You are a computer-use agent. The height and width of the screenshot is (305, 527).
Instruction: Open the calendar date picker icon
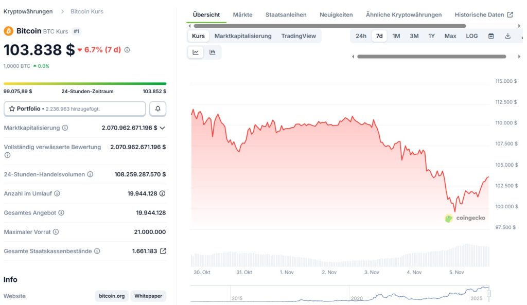491,36
